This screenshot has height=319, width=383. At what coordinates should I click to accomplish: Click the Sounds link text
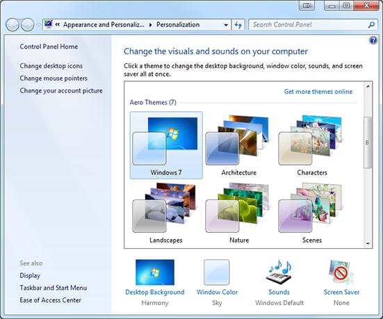coord(279,292)
